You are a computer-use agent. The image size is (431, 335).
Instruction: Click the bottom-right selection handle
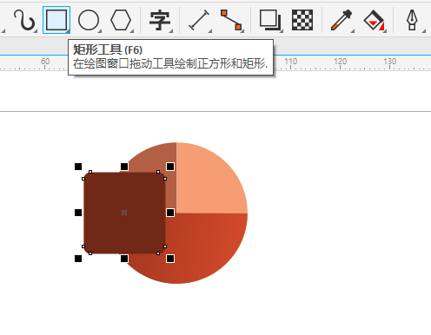(170, 259)
